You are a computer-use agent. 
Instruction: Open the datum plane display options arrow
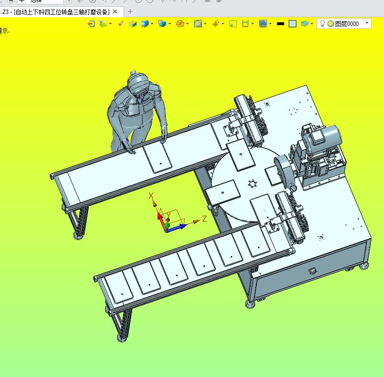pos(111,24)
